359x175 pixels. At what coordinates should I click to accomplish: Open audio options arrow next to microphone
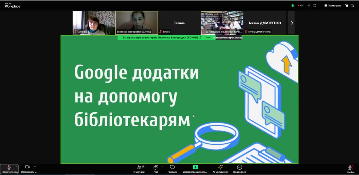pyautogui.click(x=16, y=166)
